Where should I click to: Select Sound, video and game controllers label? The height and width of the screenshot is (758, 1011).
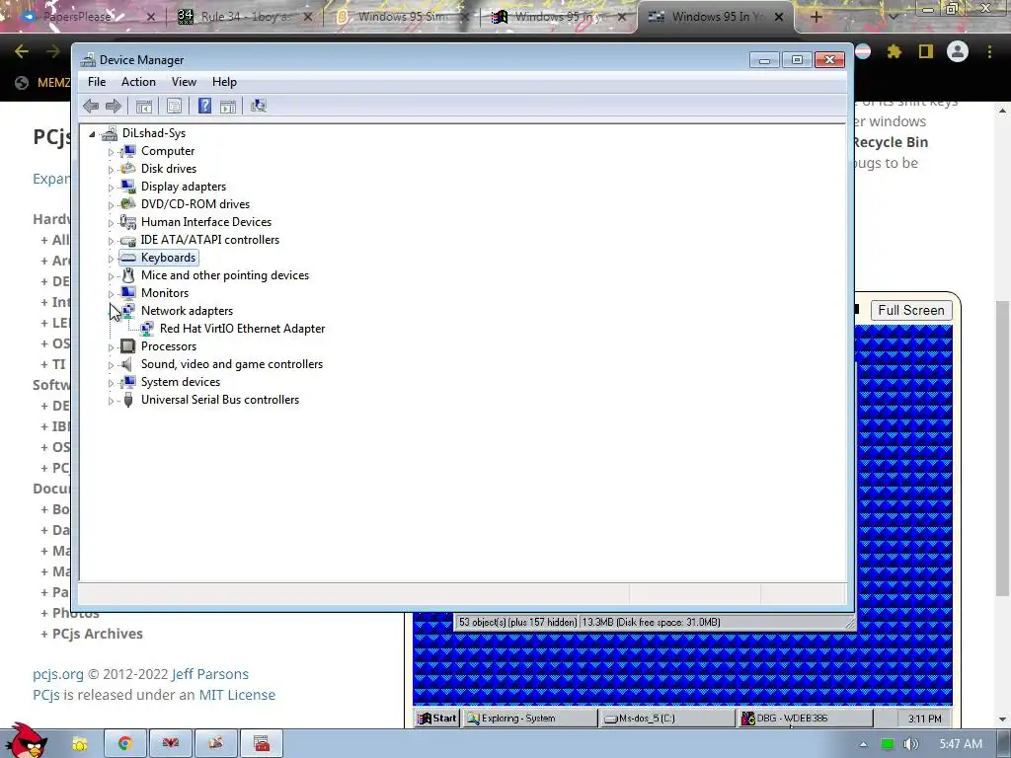pyautogui.click(x=231, y=364)
